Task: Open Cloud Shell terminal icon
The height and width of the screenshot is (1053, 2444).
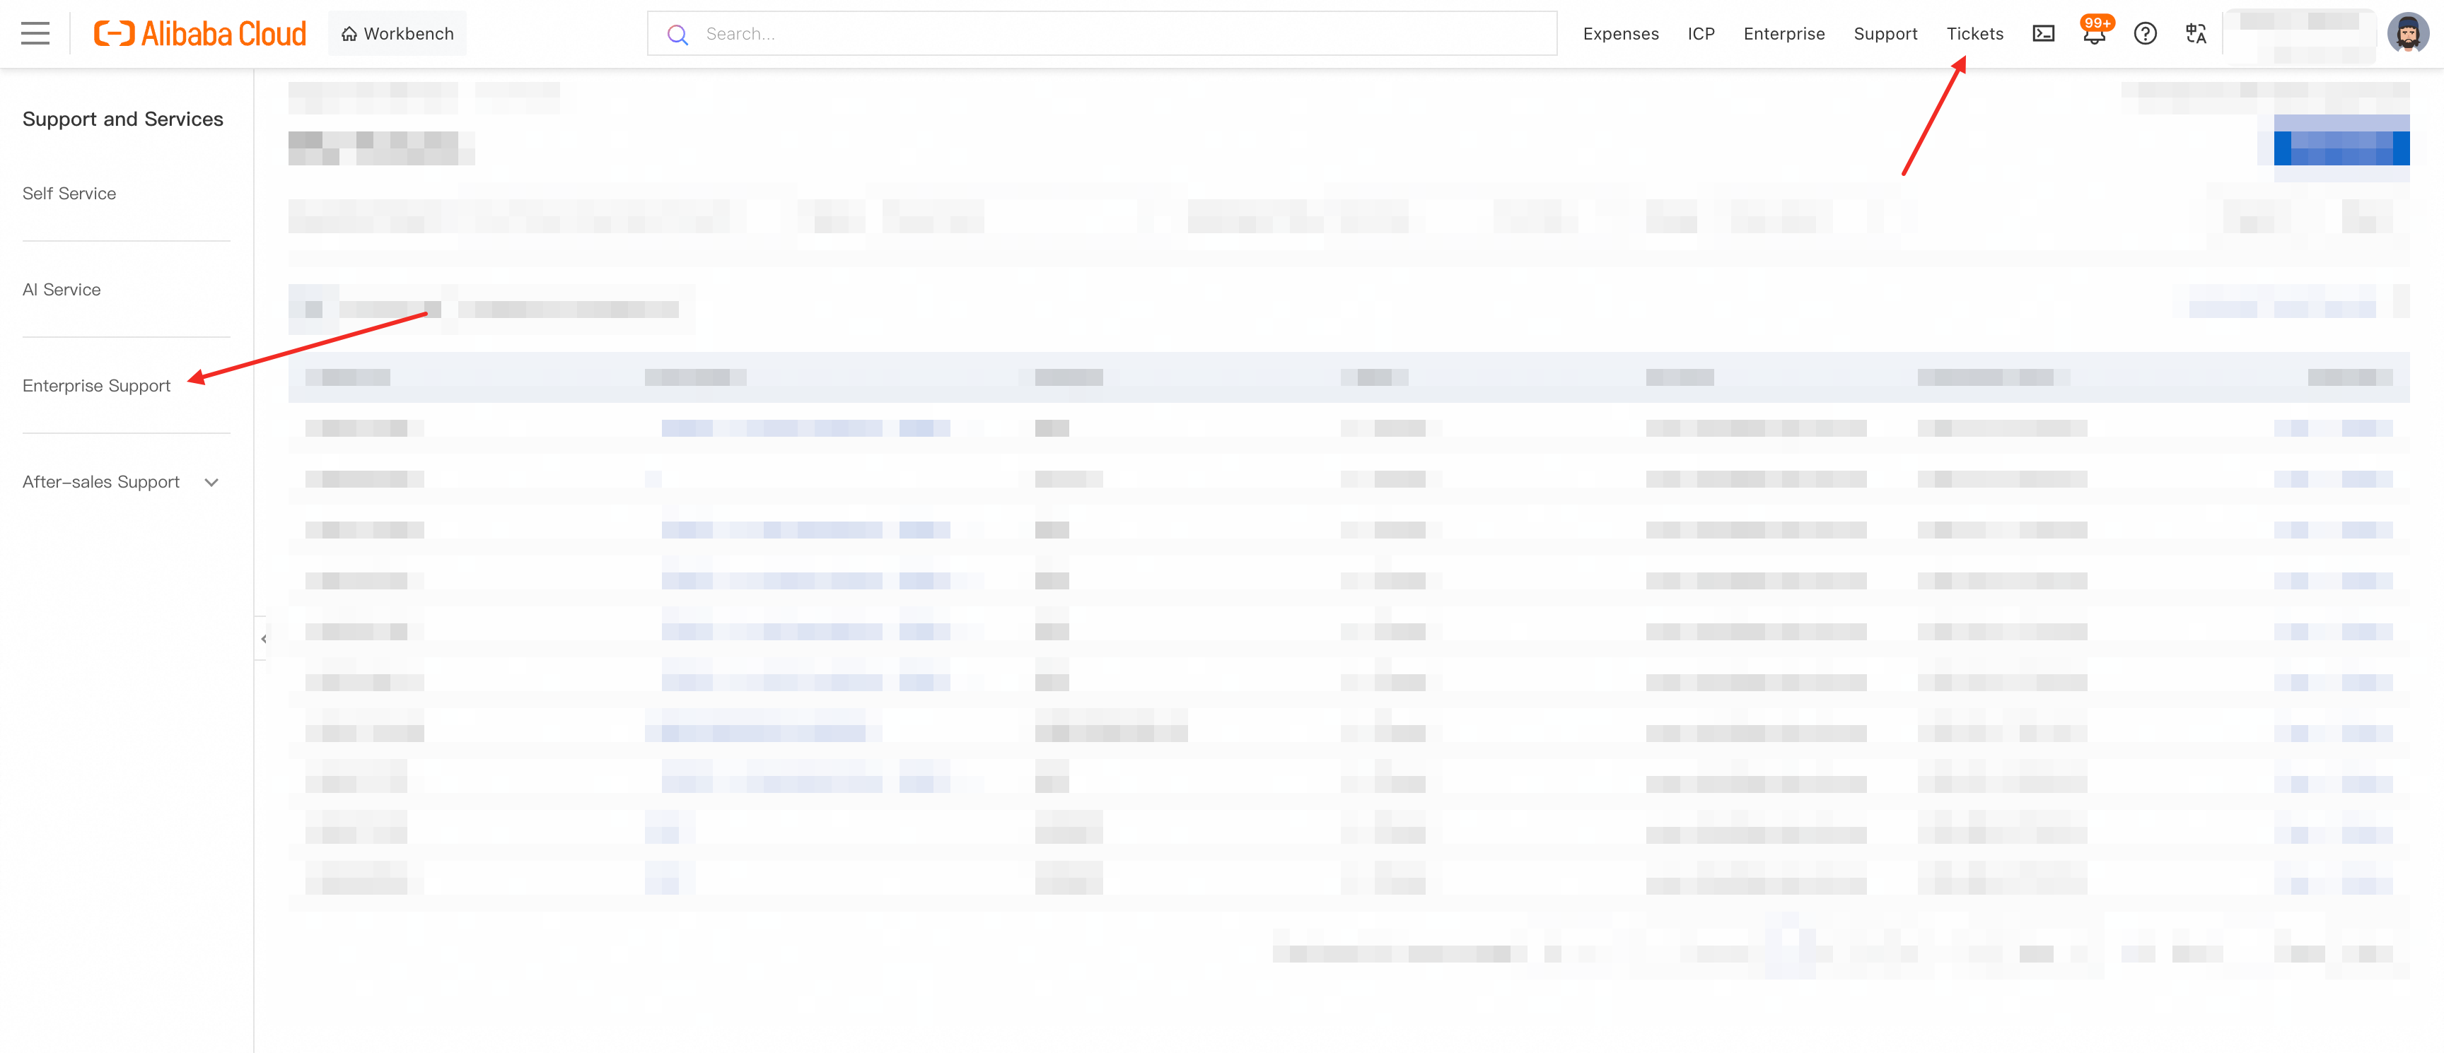Action: [x=2042, y=34]
